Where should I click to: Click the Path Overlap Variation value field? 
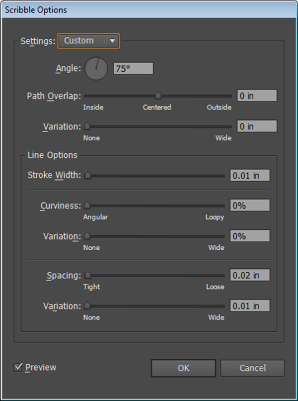click(x=256, y=126)
